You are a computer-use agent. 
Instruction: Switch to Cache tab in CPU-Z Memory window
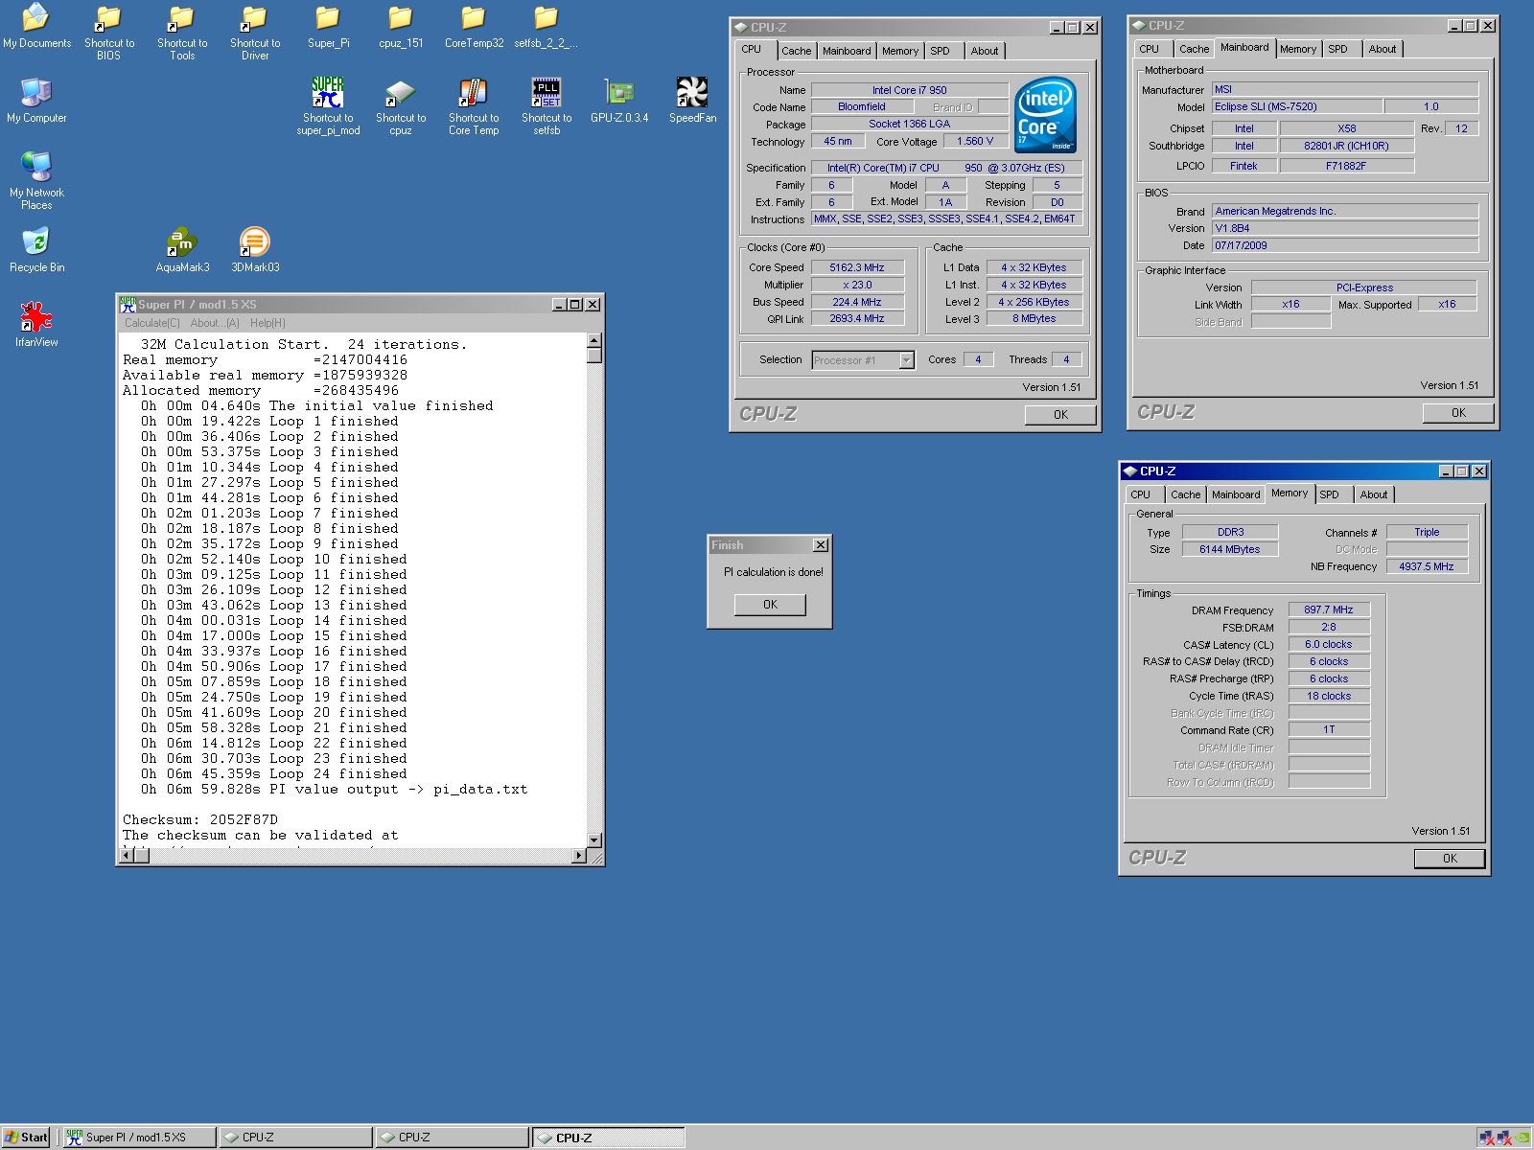point(1185,494)
